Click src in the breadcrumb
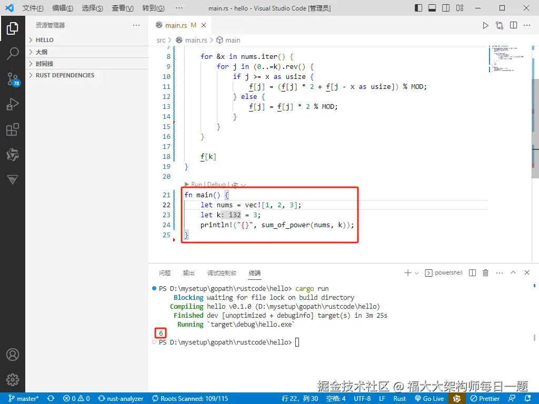 click(161, 40)
